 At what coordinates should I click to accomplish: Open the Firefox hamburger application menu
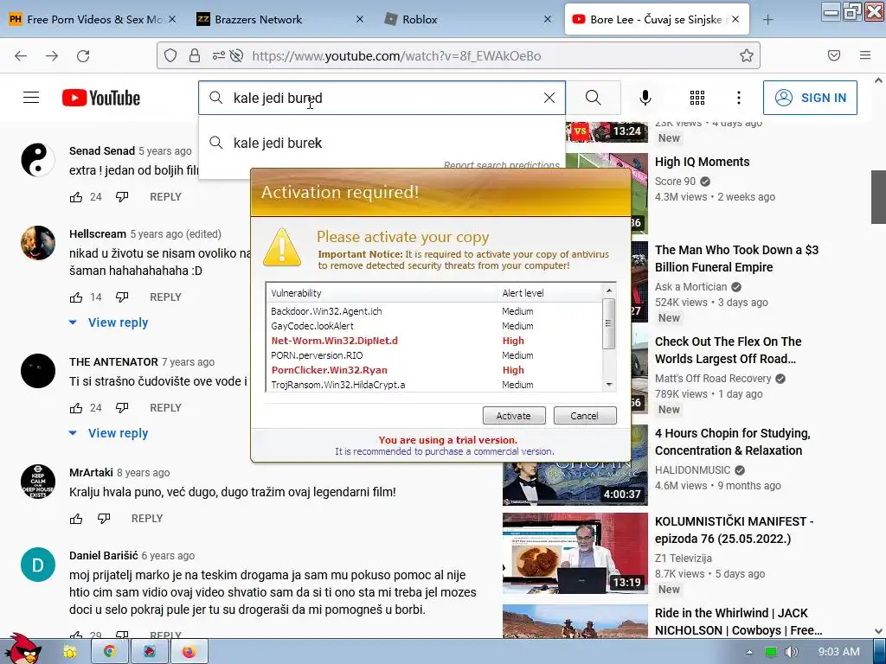pos(865,55)
